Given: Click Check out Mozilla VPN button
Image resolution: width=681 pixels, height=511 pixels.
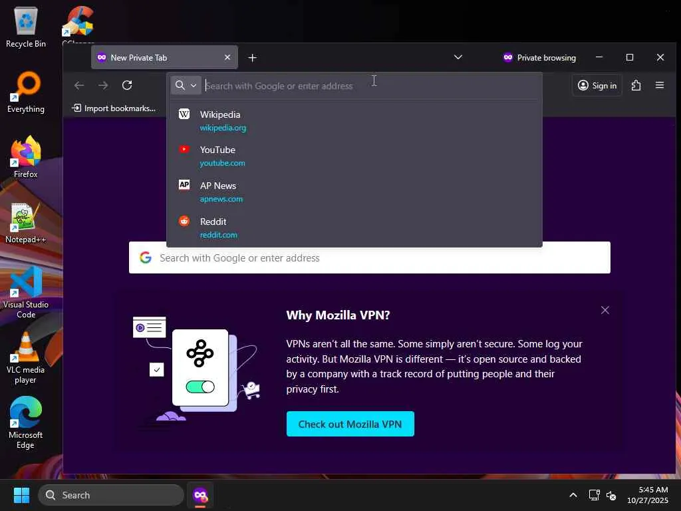Looking at the screenshot, I should [x=350, y=424].
